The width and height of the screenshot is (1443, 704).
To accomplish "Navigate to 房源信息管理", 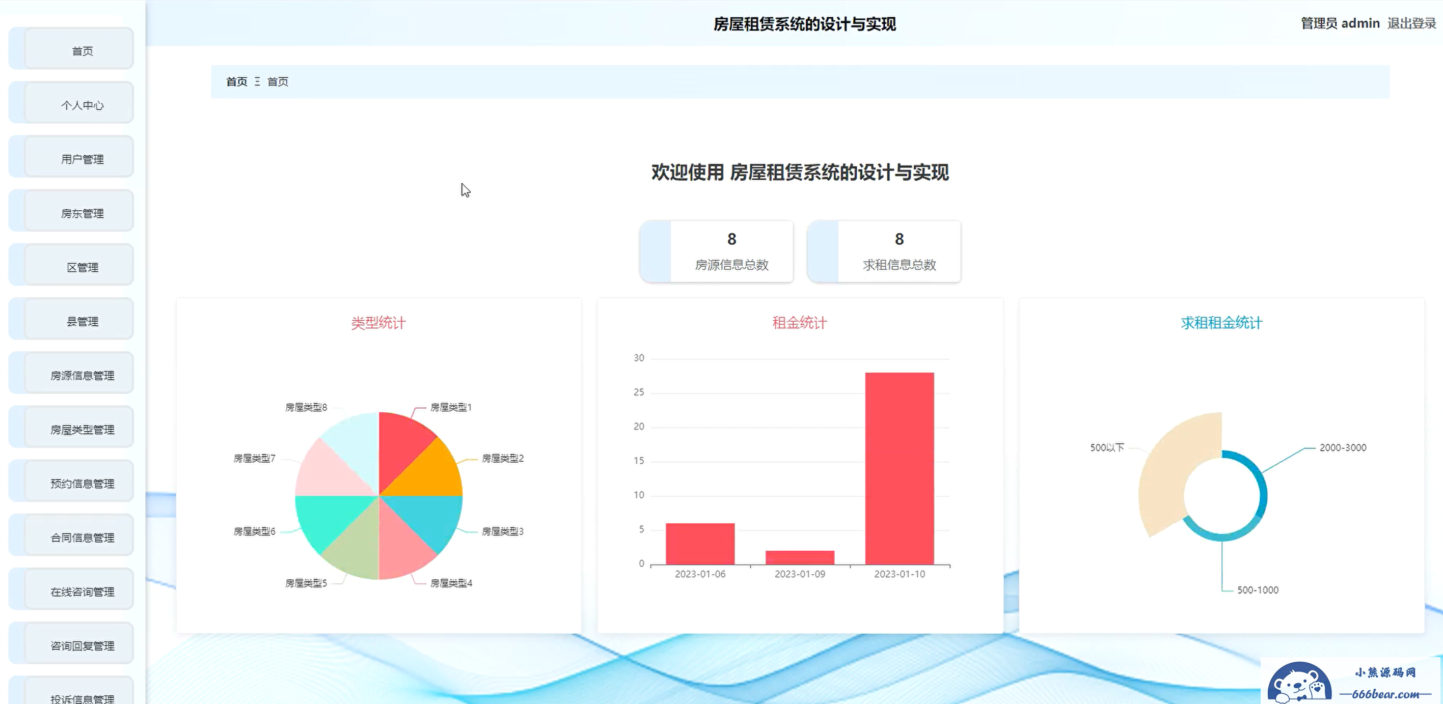I will coord(72,374).
